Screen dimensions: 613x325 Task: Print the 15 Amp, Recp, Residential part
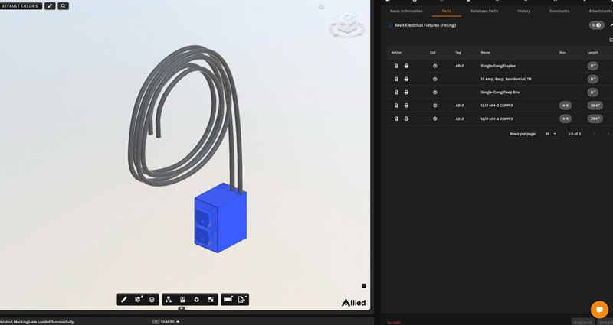[x=406, y=80]
